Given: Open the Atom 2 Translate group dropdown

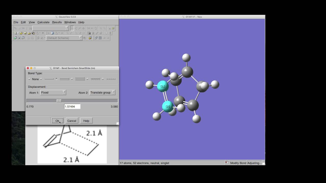Looking at the screenshot, I should (102, 93).
